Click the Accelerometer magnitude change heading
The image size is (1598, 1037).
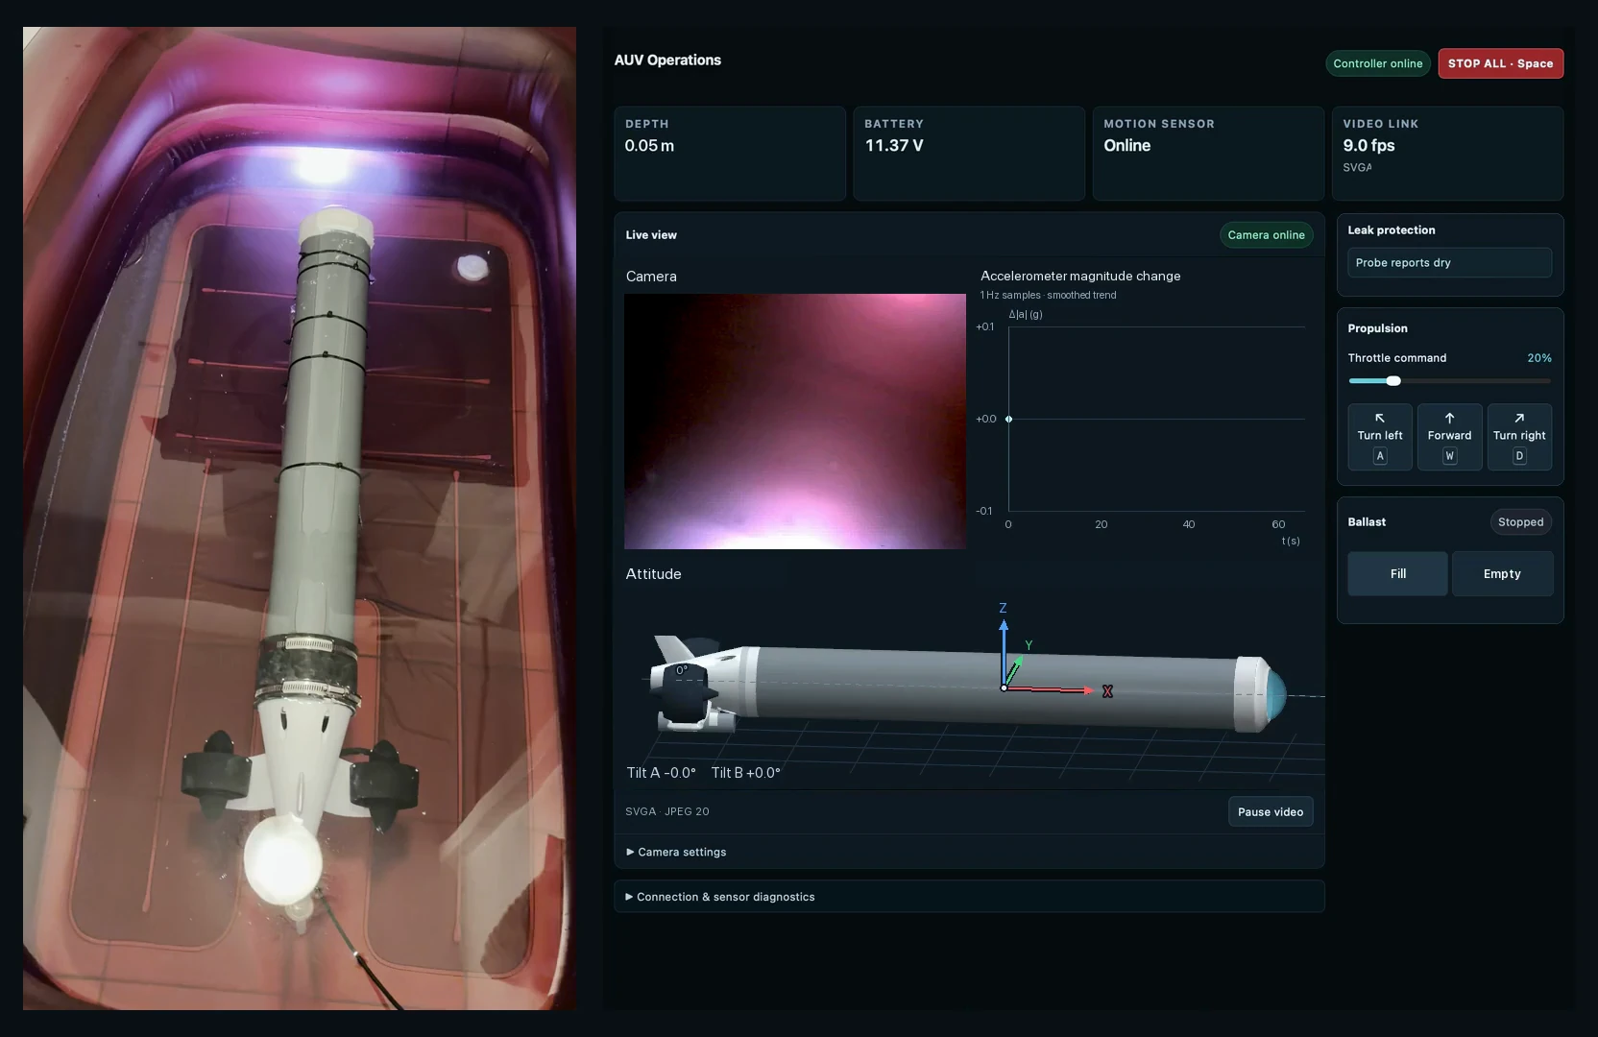pos(1080,276)
